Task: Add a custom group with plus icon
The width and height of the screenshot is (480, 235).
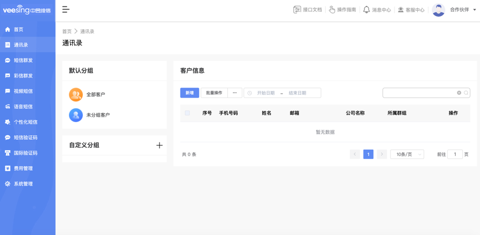Action: click(x=159, y=145)
